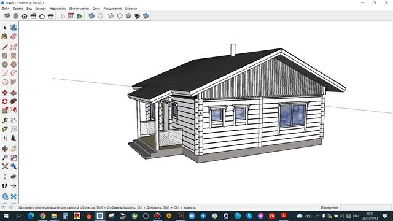393x221 pixels.
Task: Choose the Polygon tool
Action: point(14,64)
